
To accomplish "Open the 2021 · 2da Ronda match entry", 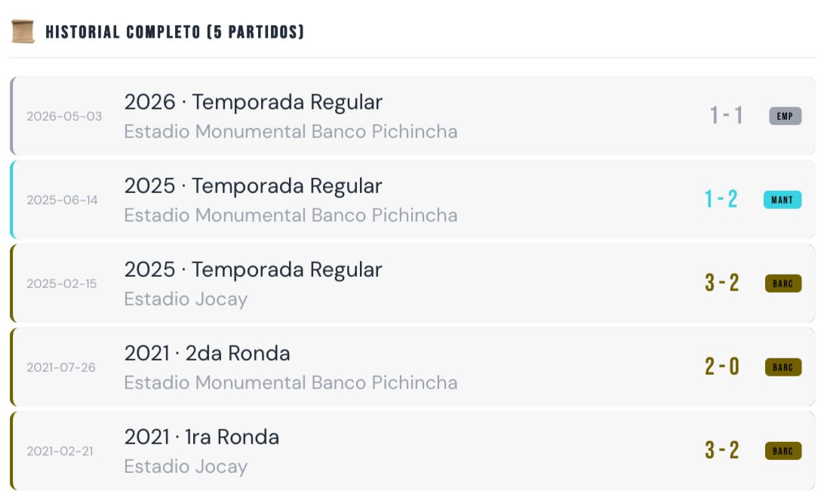I will (412, 367).
